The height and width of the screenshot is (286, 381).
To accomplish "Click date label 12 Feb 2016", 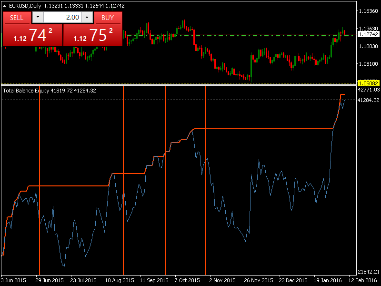I will pyautogui.click(x=362, y=280).
